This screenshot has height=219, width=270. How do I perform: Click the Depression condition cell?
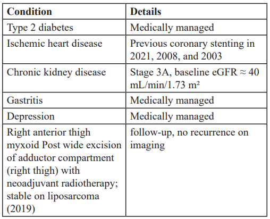[x=64, y=116]
